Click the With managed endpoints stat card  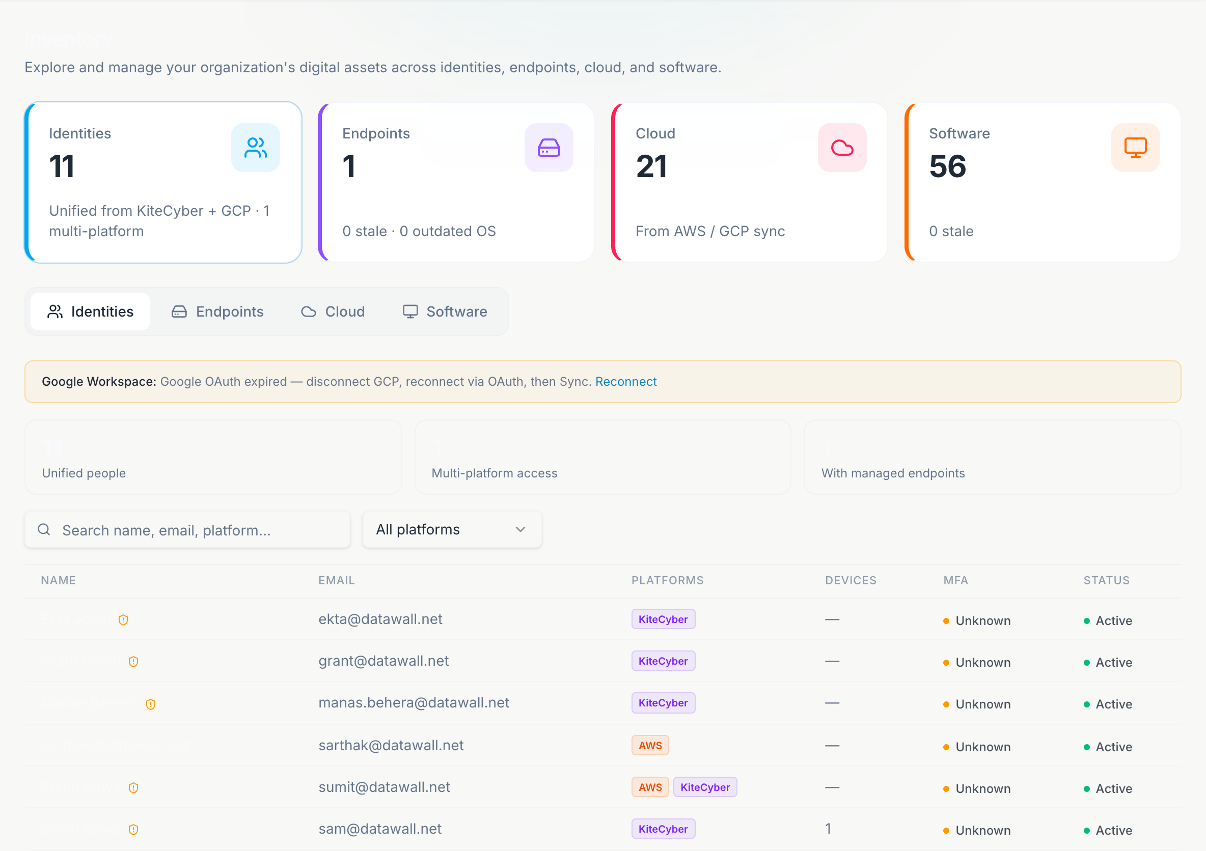tap(992, 457)
